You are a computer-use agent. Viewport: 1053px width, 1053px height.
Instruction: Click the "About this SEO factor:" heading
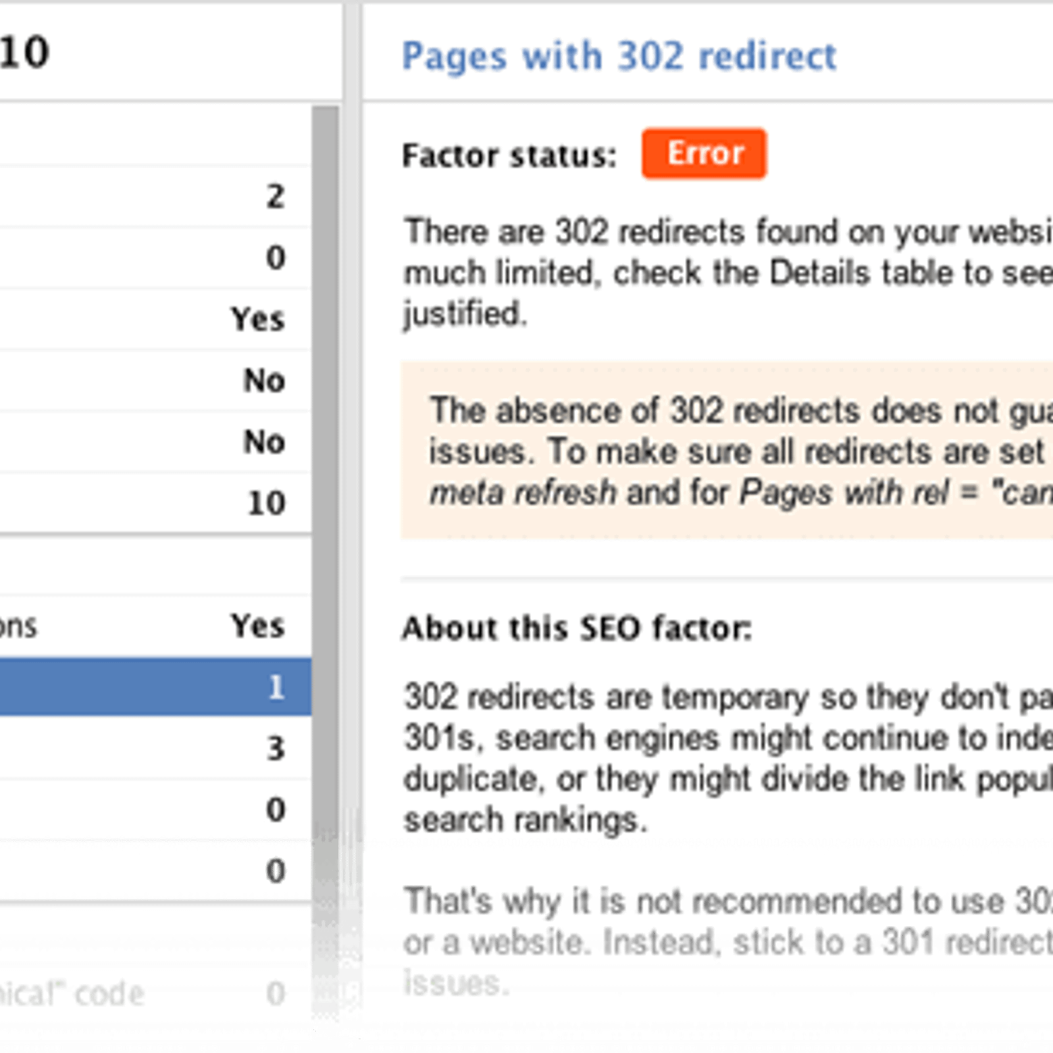point(577,628)
